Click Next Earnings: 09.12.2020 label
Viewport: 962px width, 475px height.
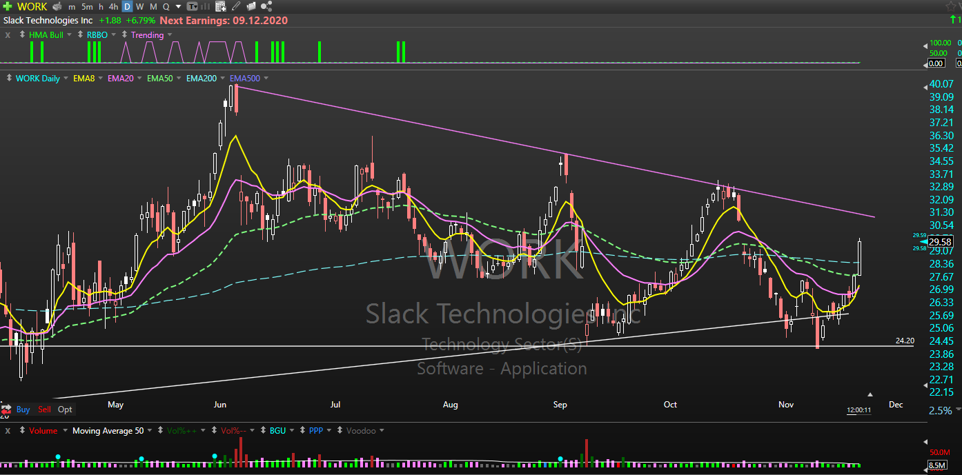pyautogui.click(x=224, y=21)
